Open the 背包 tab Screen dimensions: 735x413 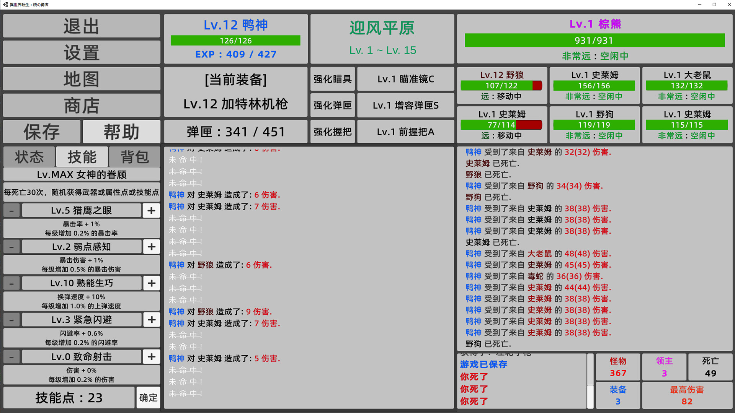(x=134, y=157)
